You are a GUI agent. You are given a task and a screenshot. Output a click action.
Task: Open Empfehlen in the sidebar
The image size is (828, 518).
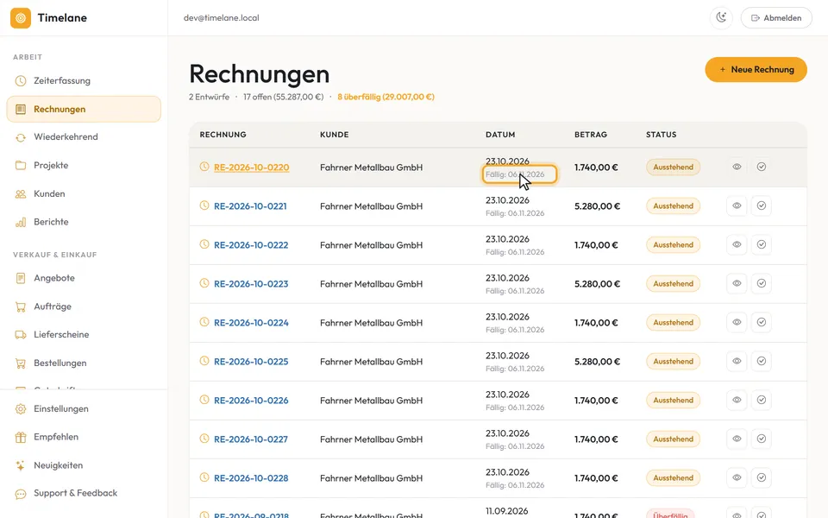[x=84, y=437]
